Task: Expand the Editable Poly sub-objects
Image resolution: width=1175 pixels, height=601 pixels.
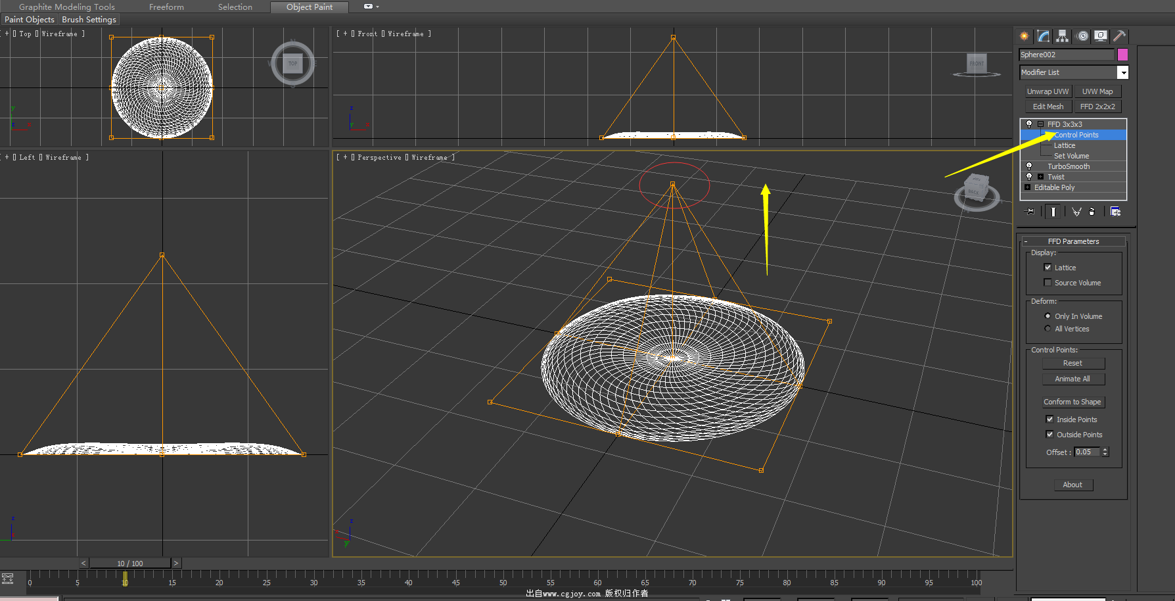Action: point(1028,187)
